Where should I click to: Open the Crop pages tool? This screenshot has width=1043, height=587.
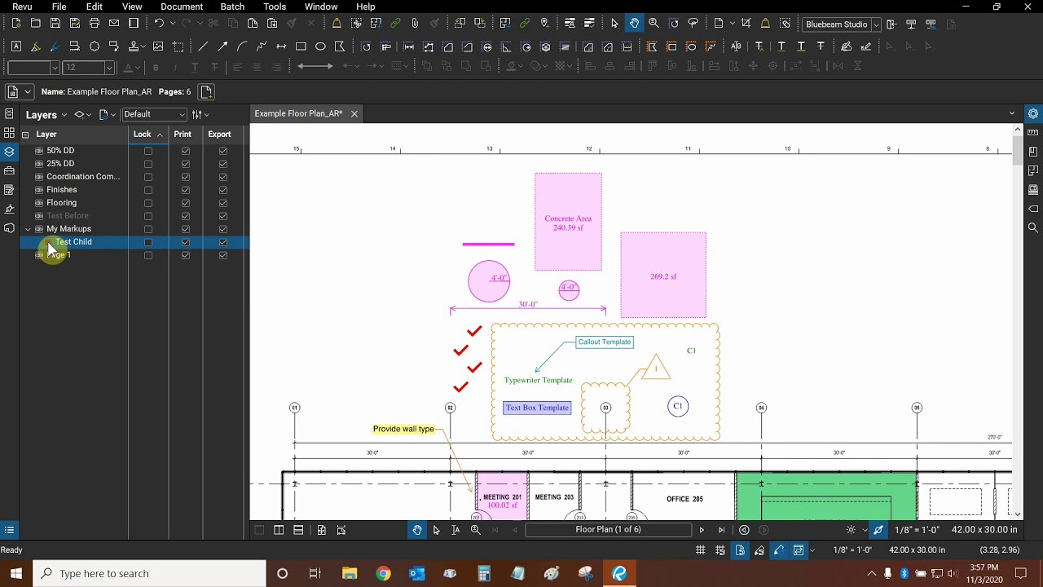click(x=746, y=24)
